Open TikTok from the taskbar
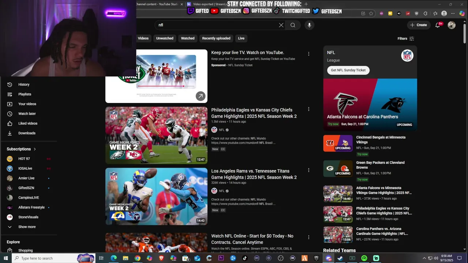Viewport: 468px width, 263px height. coord(245,258)
